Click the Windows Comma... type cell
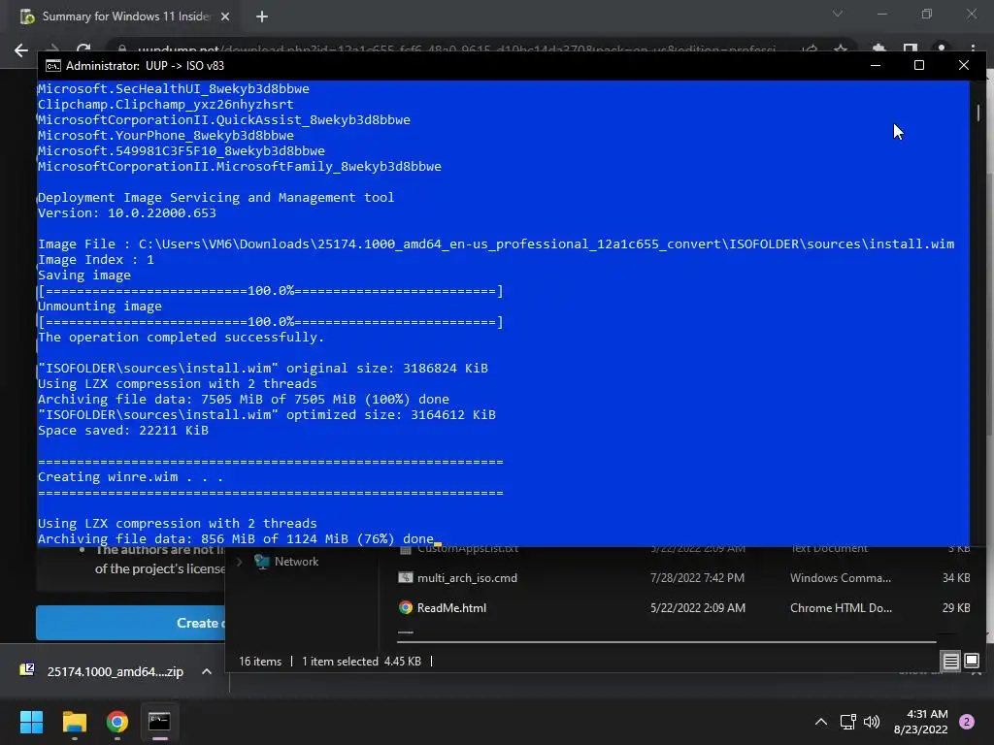This screenshot has width=994, height=745. click(x=840, y=578)
